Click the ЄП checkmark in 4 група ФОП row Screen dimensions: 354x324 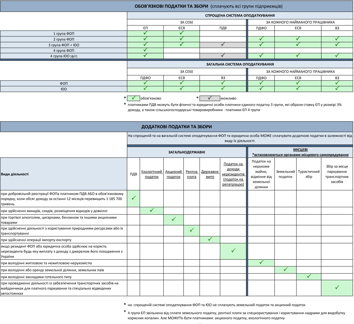click(145, 50)
